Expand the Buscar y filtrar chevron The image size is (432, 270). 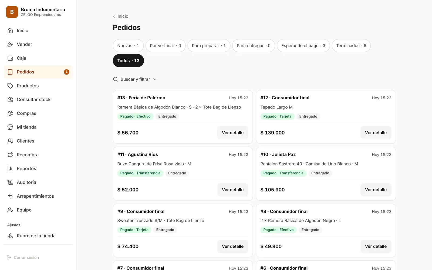pyautogui.click(x=155, y=79)
